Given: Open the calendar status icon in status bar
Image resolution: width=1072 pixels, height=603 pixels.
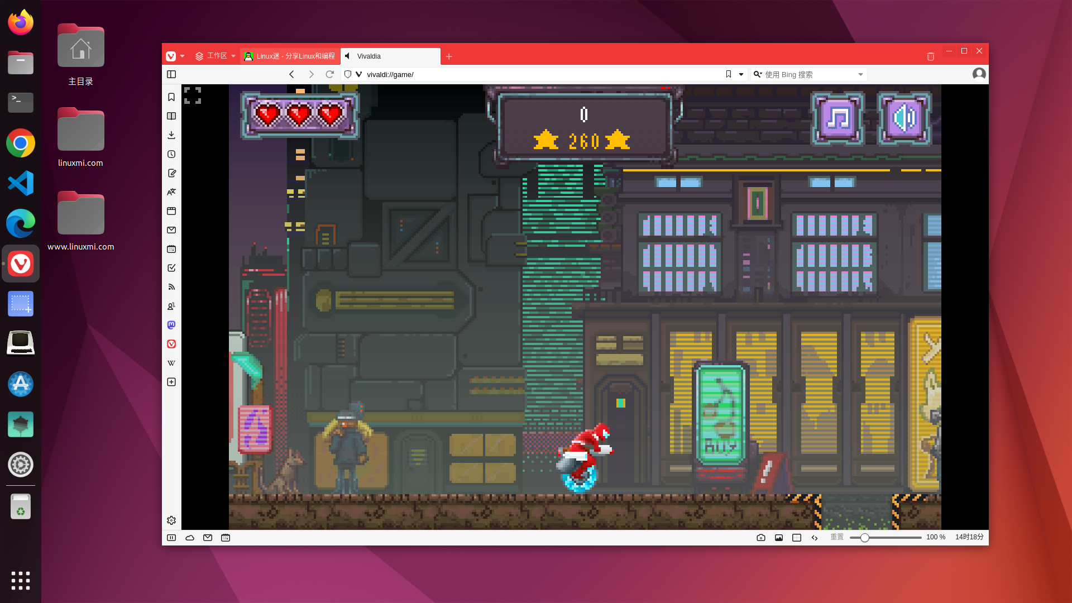Looking at the screenshot, I should (226, 538).
